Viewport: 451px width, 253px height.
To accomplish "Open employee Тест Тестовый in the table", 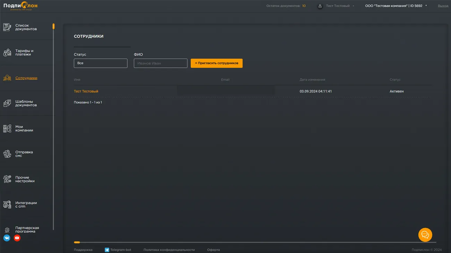I will click(x=86, y=91).
